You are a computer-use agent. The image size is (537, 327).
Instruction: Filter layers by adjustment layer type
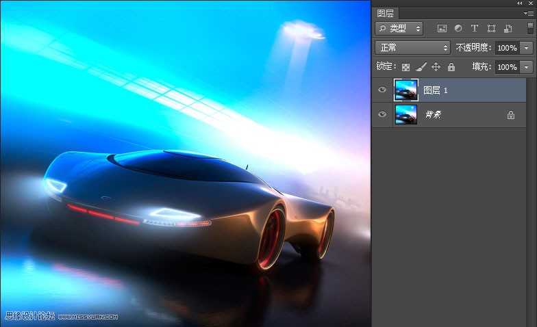coord(458,29)
